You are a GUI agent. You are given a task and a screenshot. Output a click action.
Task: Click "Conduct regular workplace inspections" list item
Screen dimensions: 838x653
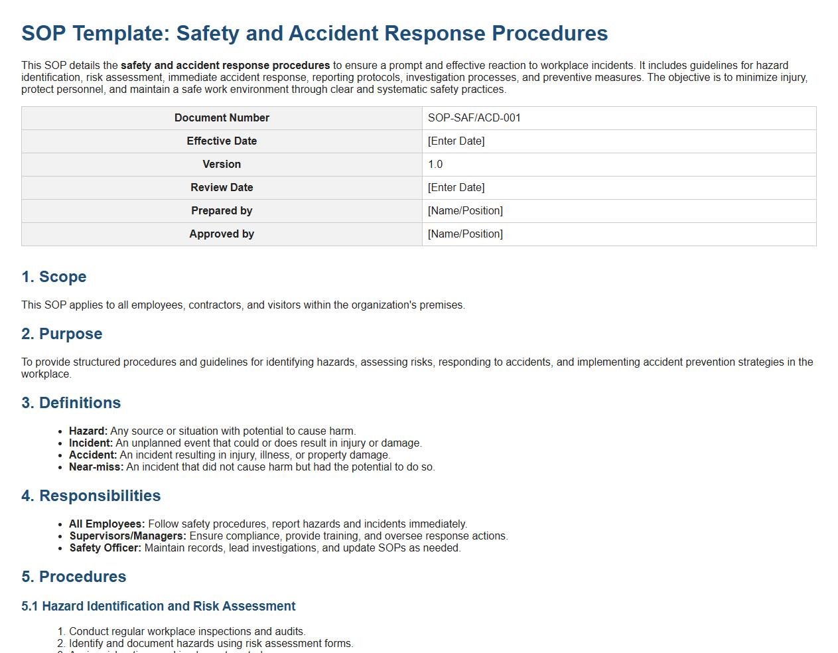pyautogui.click(x=187, y=632)
